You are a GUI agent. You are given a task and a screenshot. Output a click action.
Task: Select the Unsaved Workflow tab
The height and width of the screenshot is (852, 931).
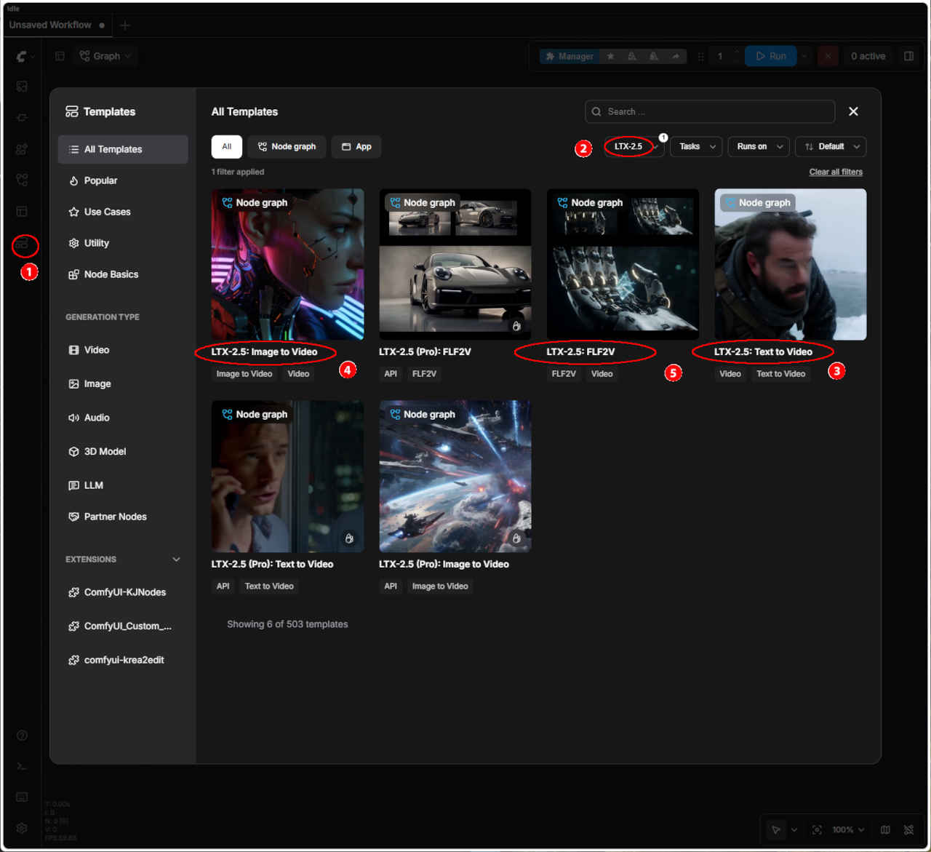click(57, 25)
